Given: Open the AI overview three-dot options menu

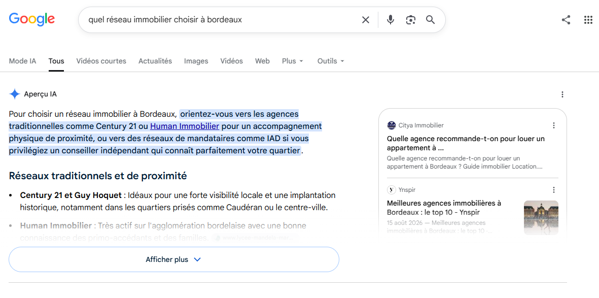Looking at the screenshot, I should point(562,94).
